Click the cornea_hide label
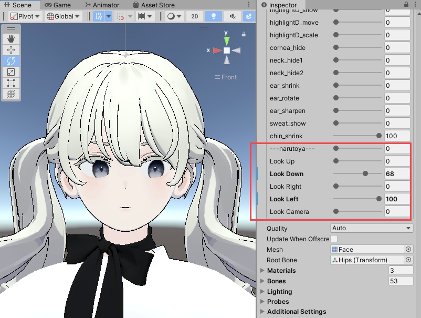The height and width of the screenshot is (318, 421). tap(288, 48)
